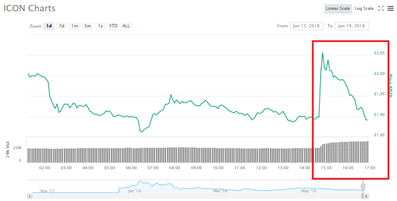Click the 13:00 time axis label
The image size is (397, 201).
[283, 168]
